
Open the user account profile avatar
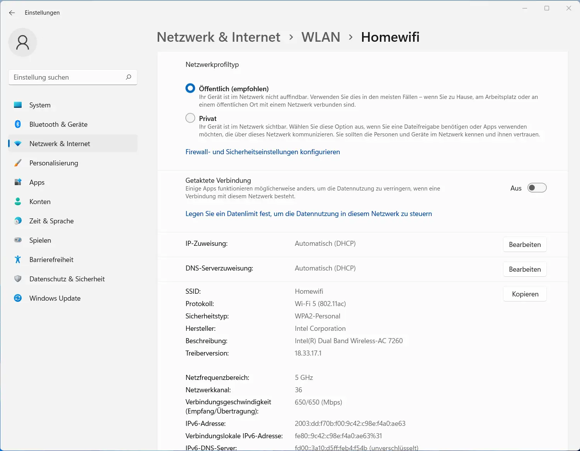pyautogui.click(x=22, y=42)
